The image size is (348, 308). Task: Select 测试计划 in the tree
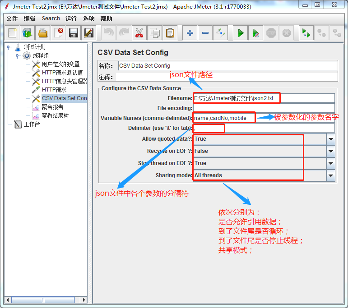tap(34, 47)
